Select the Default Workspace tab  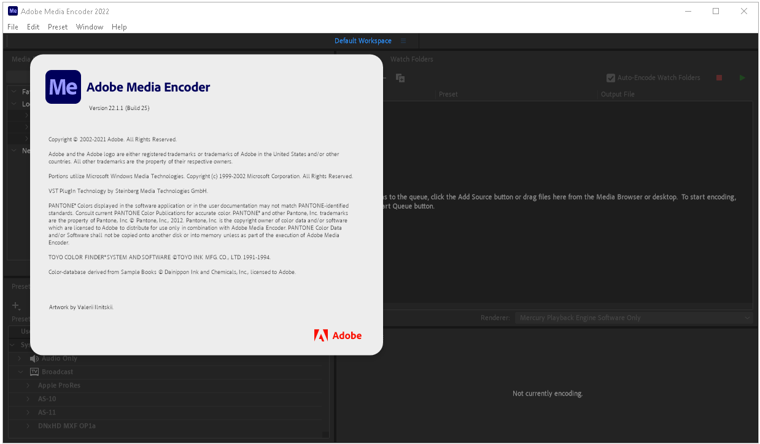point(363,41)
